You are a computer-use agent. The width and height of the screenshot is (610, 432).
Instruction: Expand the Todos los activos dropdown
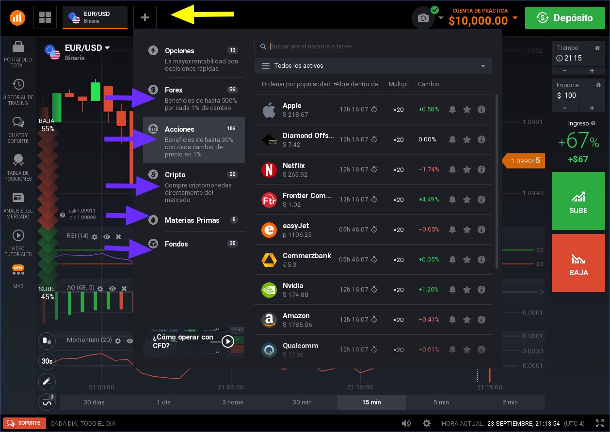click(x=373, y=66)
